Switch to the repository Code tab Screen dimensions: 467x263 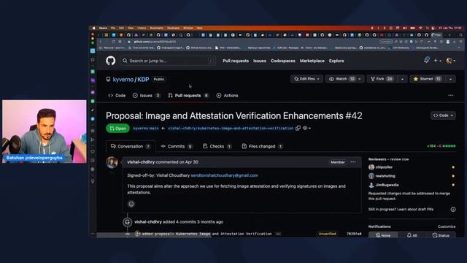pyautogui.click(x=117, y=96)
